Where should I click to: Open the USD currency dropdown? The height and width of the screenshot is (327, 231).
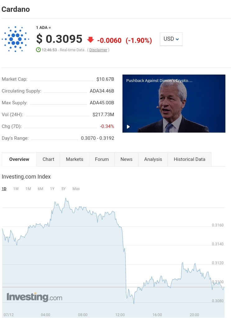171,39
